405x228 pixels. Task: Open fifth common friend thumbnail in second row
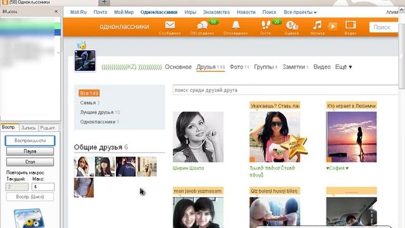pos(84,187)
